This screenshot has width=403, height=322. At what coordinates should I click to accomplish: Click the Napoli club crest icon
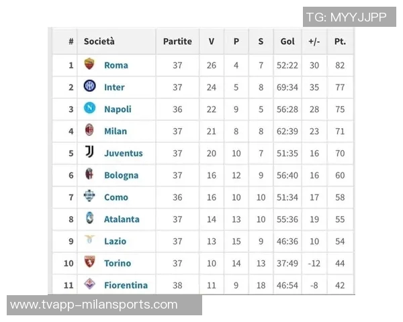[x=89, y=109]
